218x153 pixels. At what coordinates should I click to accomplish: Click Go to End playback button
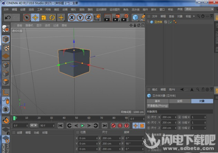point(104,126)
